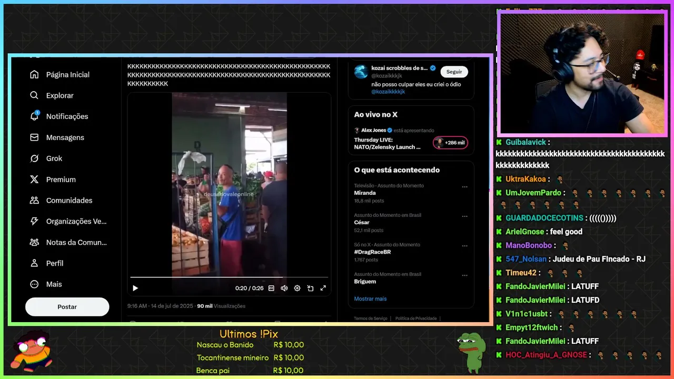The height and width of the screenshot is (379, 674).
Task: Click the post timestamp 9:16 AM
Action: (x=160, y=306)
